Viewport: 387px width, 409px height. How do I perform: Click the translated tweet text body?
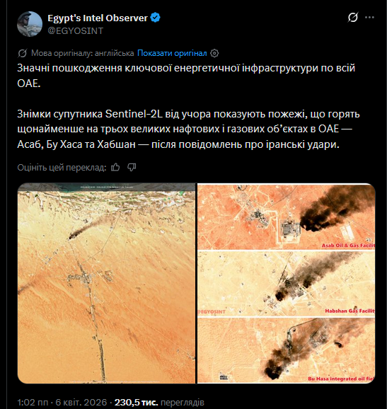point(188,106)
